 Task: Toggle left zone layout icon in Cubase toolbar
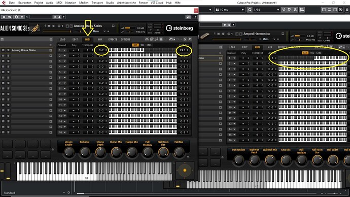point(324,10)
